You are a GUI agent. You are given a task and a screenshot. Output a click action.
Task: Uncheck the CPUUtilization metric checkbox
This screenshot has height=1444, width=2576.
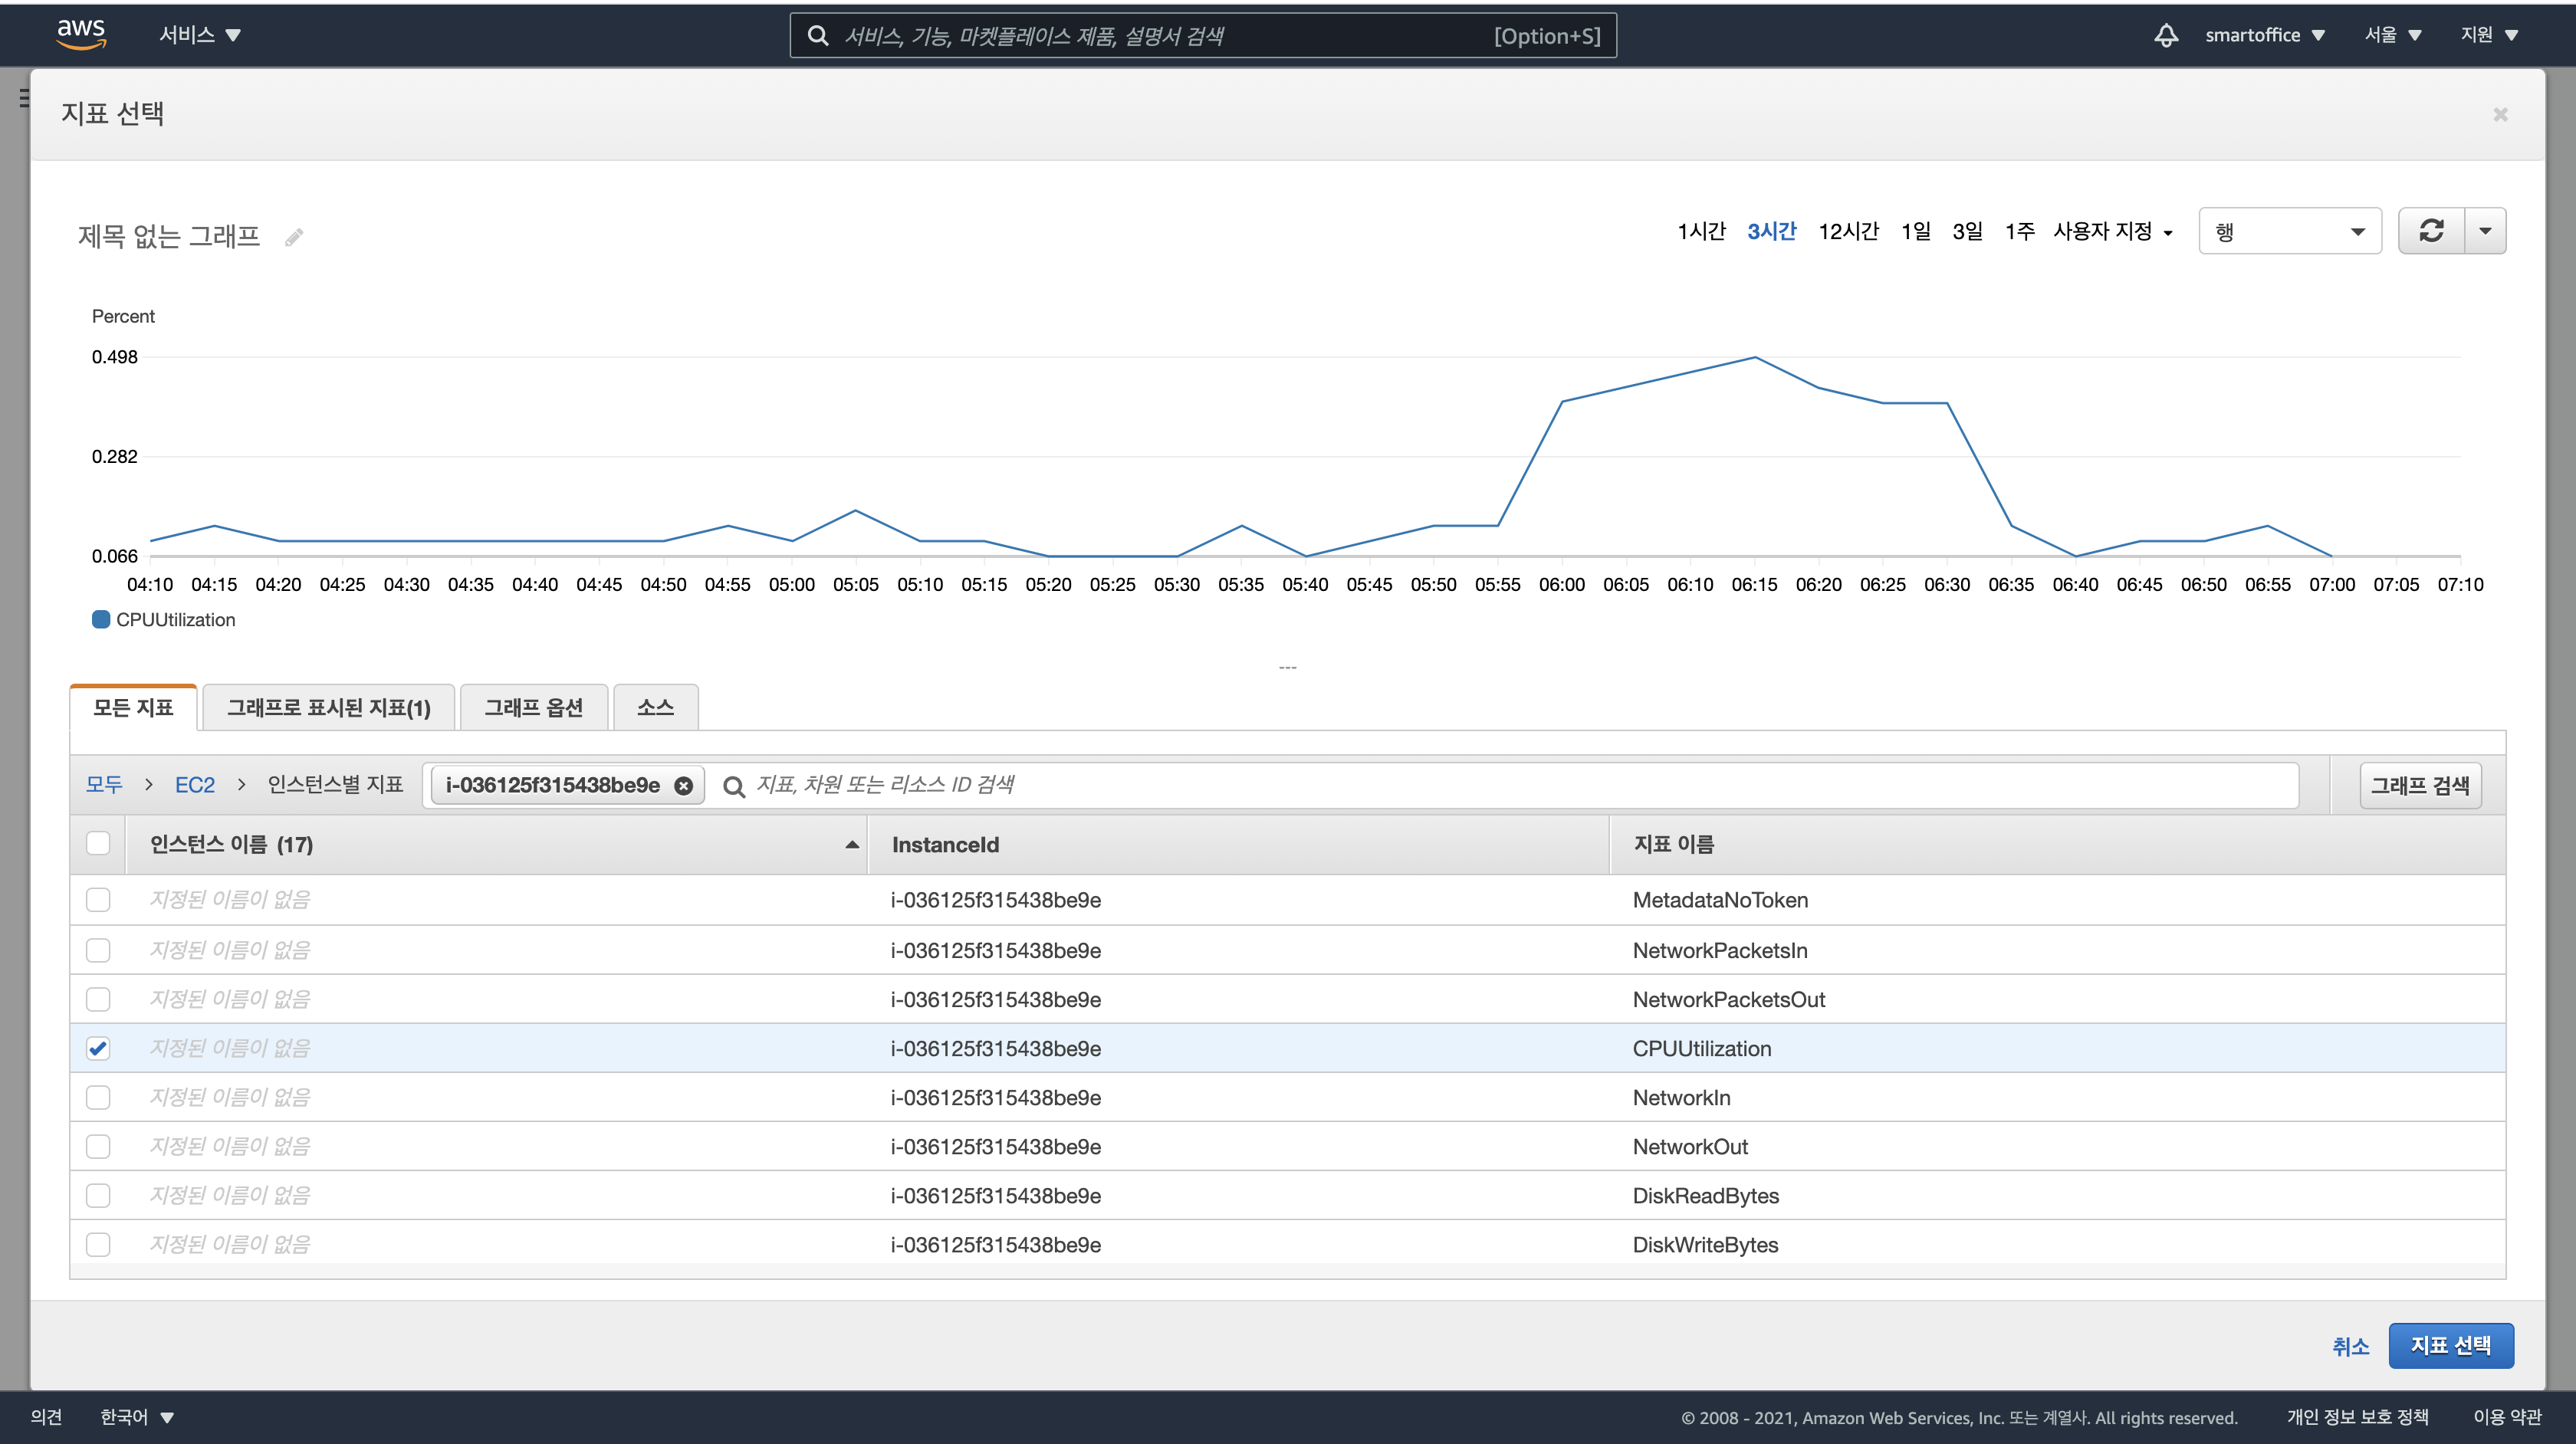click(98, 1048)
